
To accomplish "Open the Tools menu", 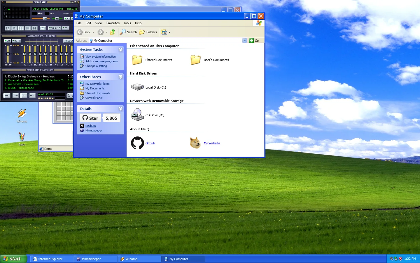I will 127,23.
